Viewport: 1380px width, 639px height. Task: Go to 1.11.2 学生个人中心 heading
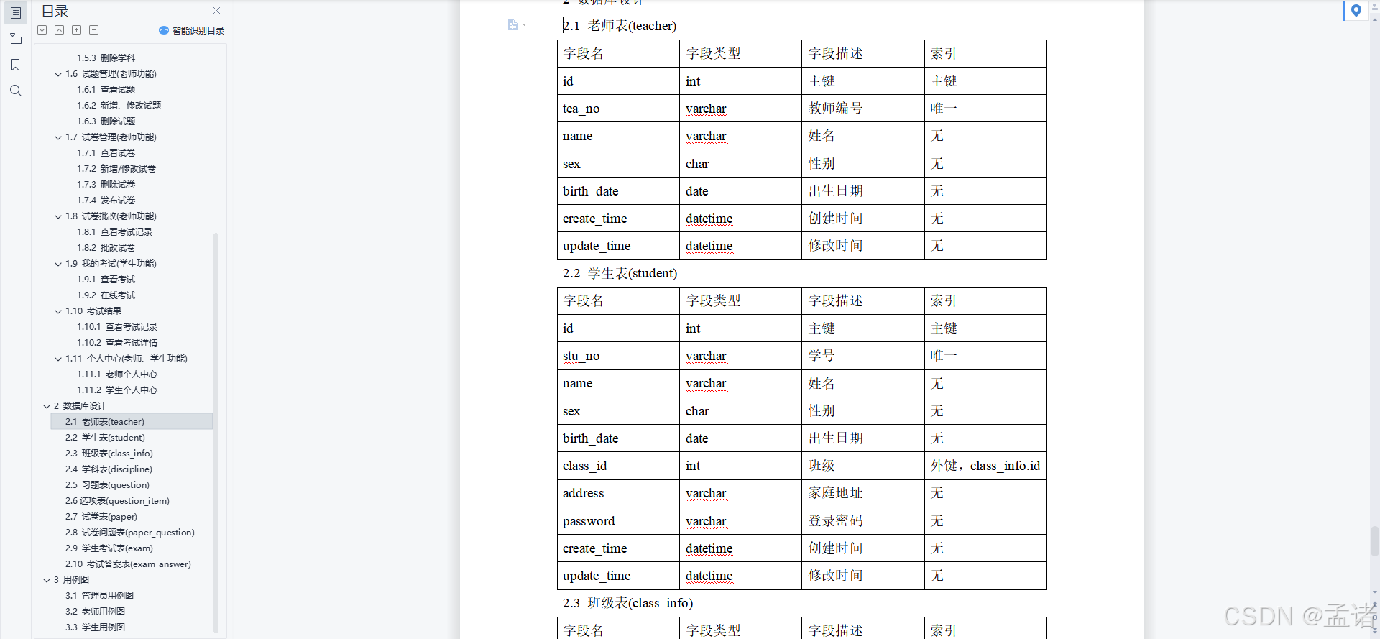click(117, 390)
